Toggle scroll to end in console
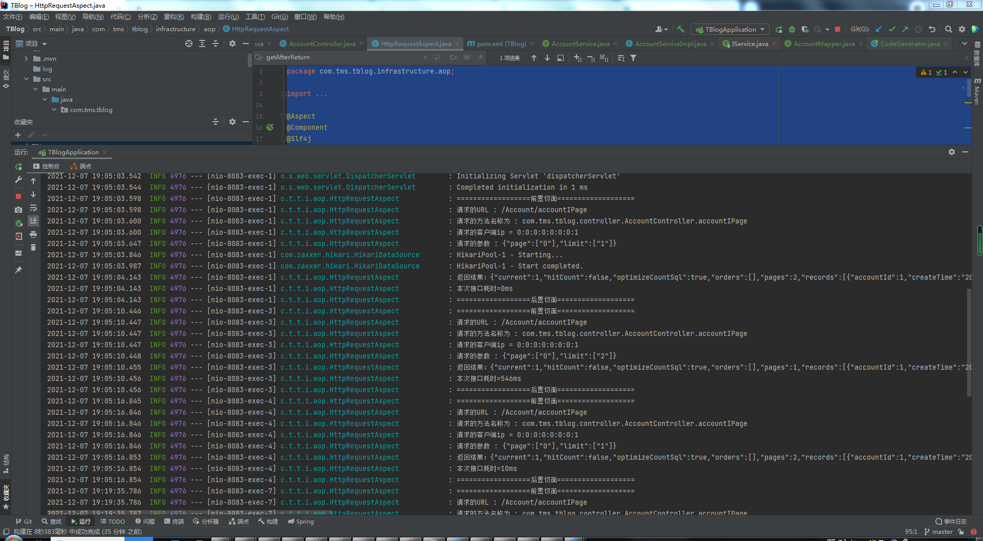This screenshot has height=541, width=983. pos(33,221)
